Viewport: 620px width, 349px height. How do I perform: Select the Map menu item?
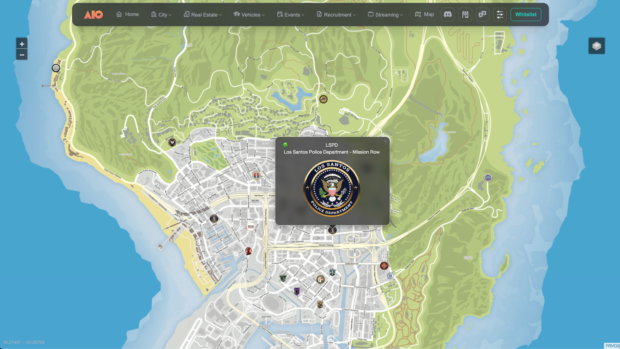click(x=424, y=15)
